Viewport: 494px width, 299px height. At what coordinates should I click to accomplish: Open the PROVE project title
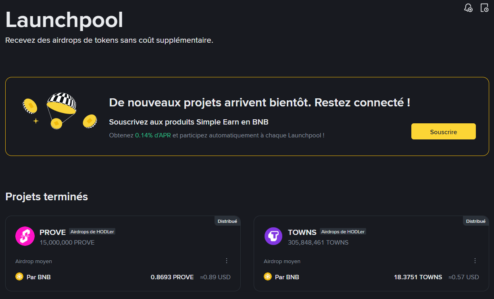coord(52,232)
